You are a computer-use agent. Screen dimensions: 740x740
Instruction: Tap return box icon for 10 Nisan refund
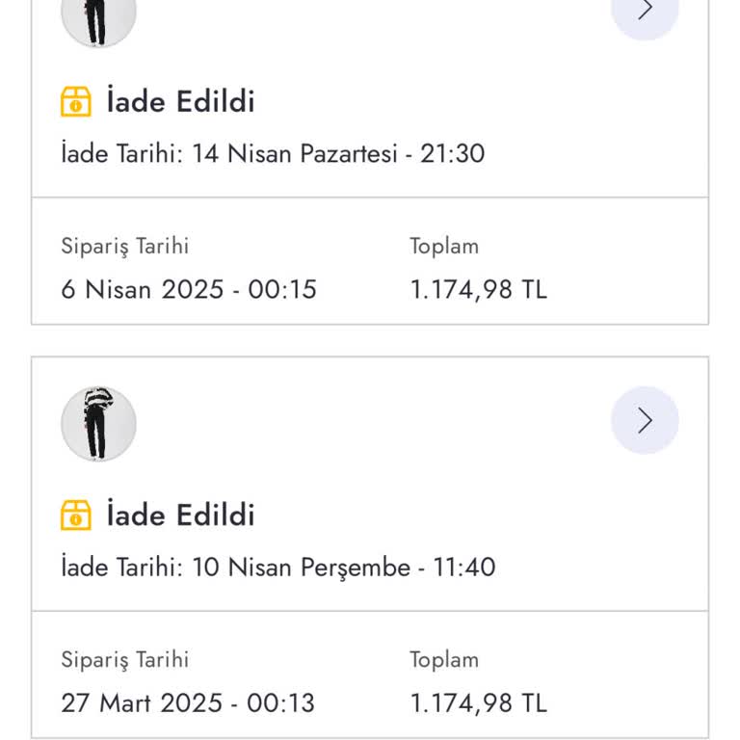[76, 515]
